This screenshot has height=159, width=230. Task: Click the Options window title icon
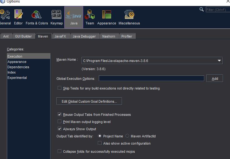click(x=3, y=2)
